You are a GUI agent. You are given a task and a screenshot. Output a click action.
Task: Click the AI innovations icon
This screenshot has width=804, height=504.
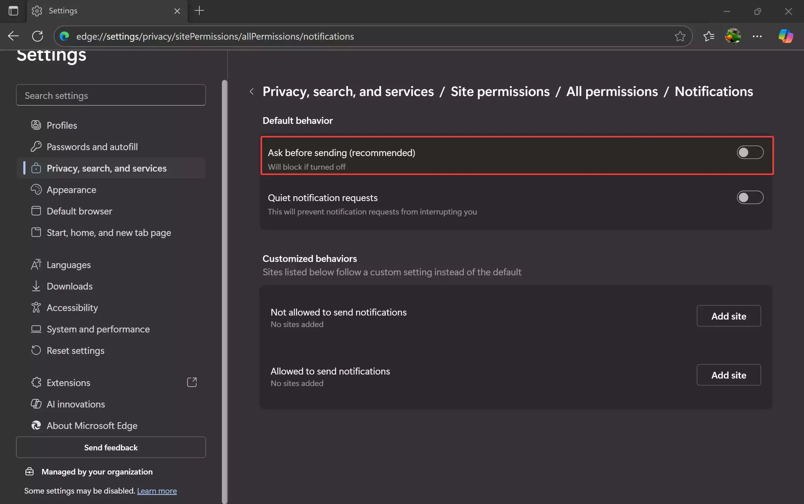click(36, 404)
